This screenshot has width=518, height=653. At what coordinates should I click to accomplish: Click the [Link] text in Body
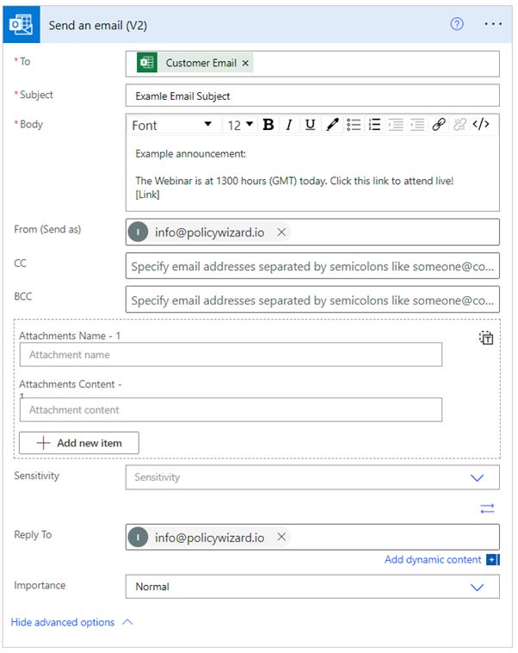tap(148, 195)
